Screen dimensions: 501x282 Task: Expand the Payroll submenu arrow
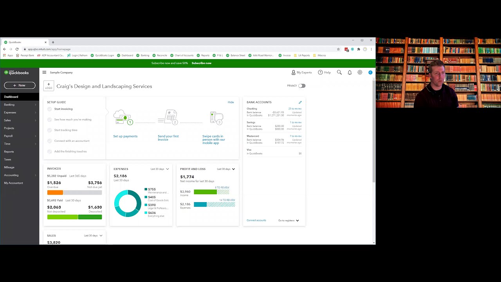pyautogui.click(x=35, y=136)
